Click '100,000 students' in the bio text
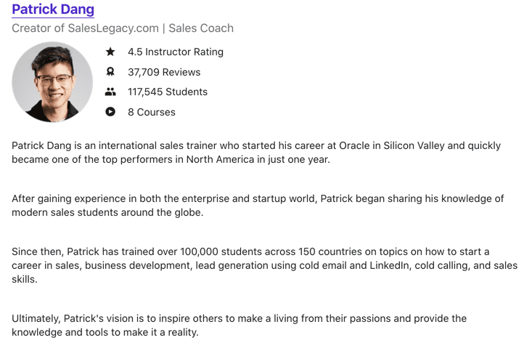This screenshot has height=343, width=524. (x=238, y=251)
